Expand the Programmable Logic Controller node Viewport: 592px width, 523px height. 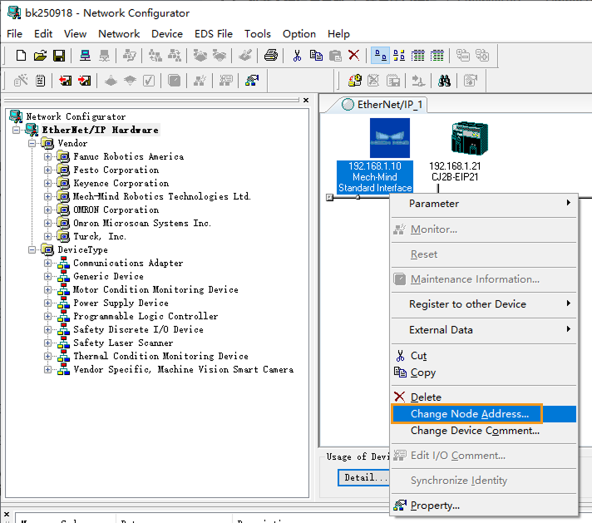pyautogui.click(x=47, y=316)
